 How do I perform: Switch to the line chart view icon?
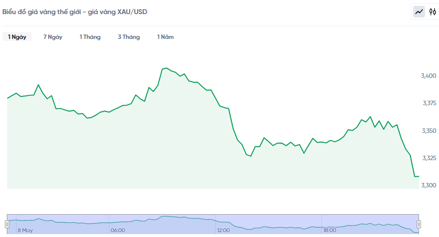(x=419, y=12)
